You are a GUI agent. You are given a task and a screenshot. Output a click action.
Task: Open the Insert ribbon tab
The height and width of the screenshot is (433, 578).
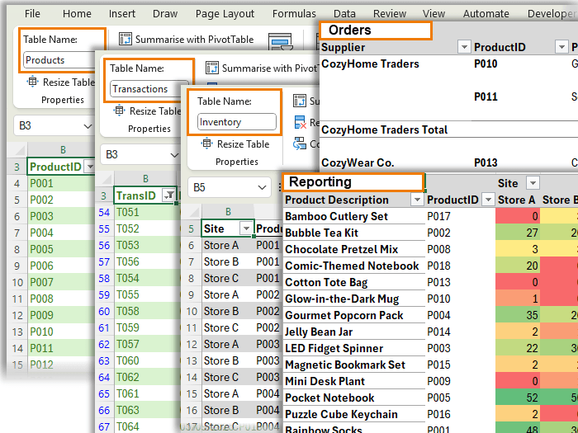click(x=121, y=14)
